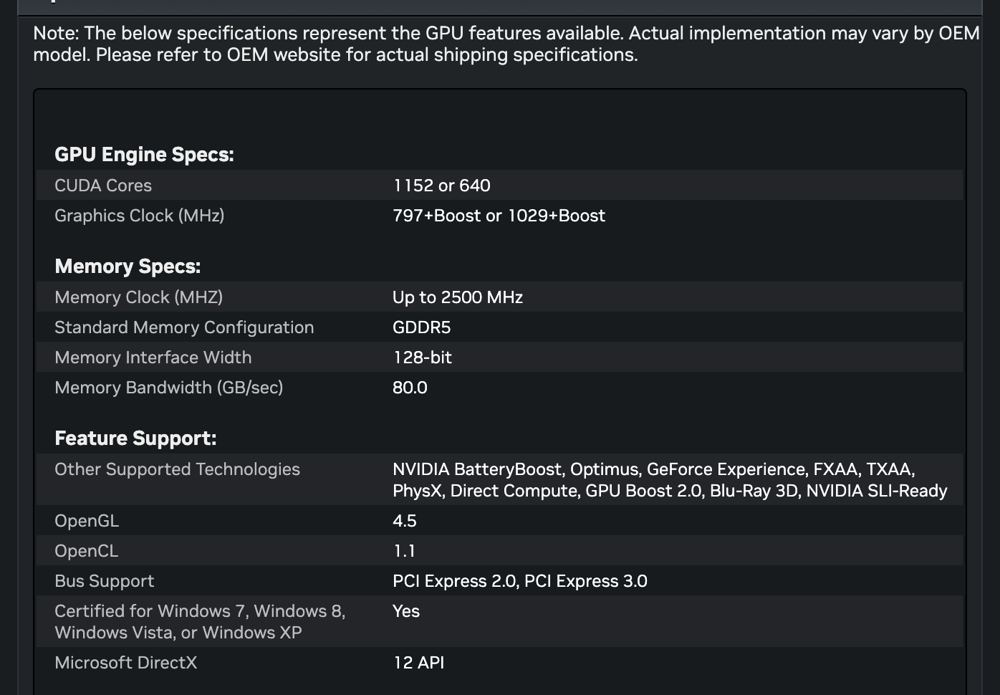Click the 'Memory Bandwidth (GB/sec)' label

(168, 388)
